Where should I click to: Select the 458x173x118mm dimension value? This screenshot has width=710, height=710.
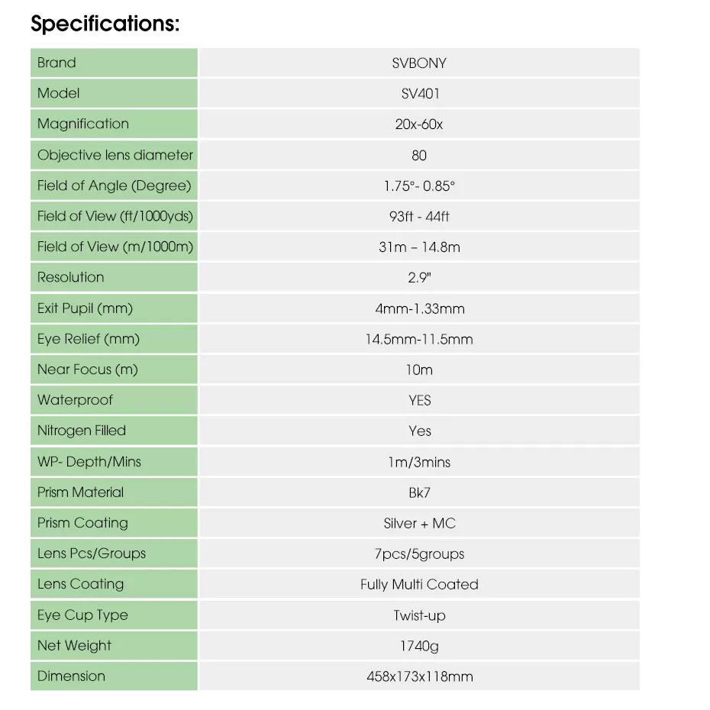(x=420, y=676)
